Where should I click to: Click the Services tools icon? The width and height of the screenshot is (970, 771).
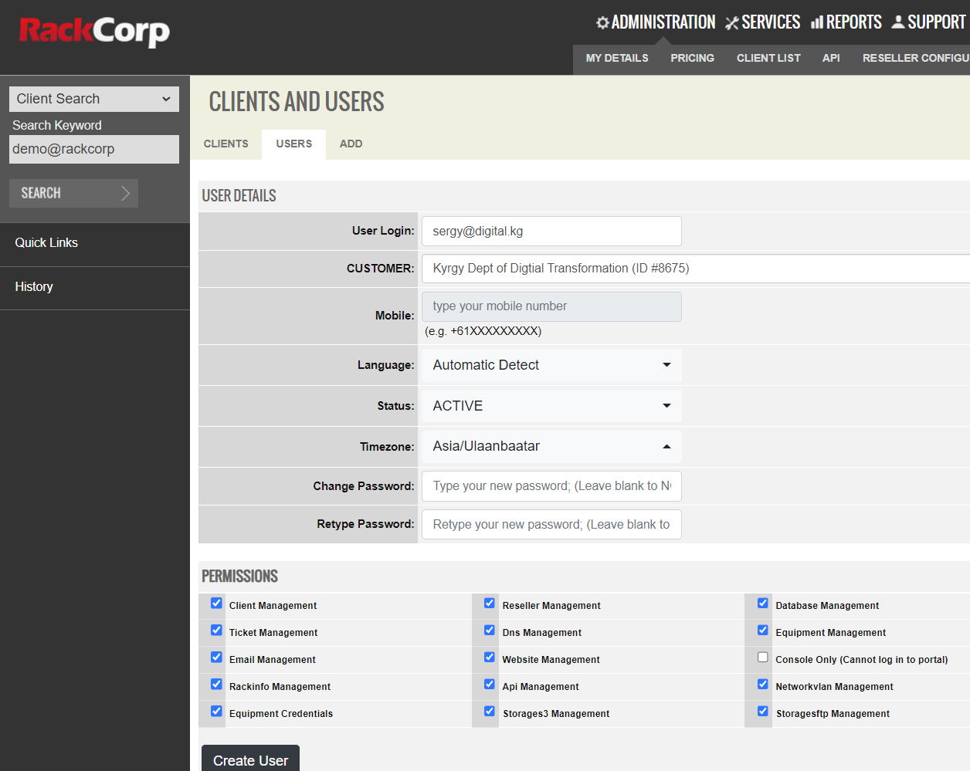pos(732,23)
